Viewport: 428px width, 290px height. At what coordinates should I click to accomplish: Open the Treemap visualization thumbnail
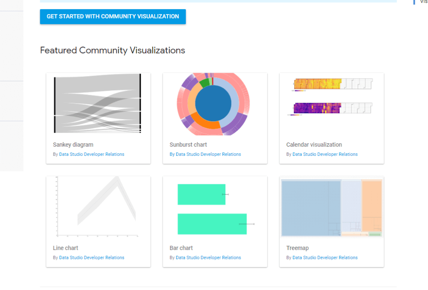[331, 208]
